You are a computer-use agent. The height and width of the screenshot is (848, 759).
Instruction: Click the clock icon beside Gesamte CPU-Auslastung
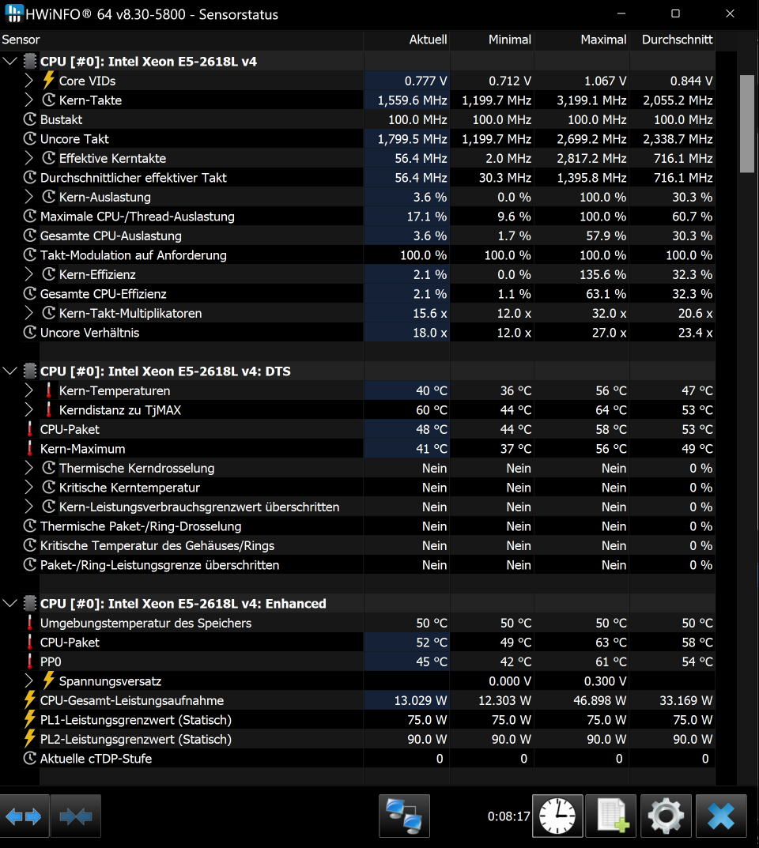coord(30,236)
